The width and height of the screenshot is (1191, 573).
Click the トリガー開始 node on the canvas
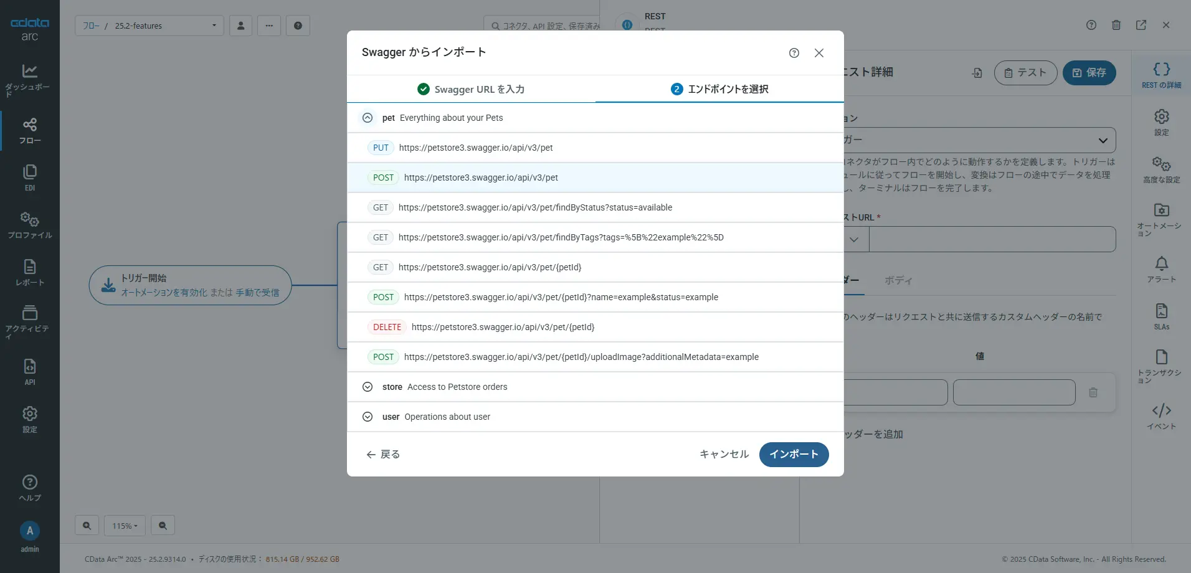190,285
